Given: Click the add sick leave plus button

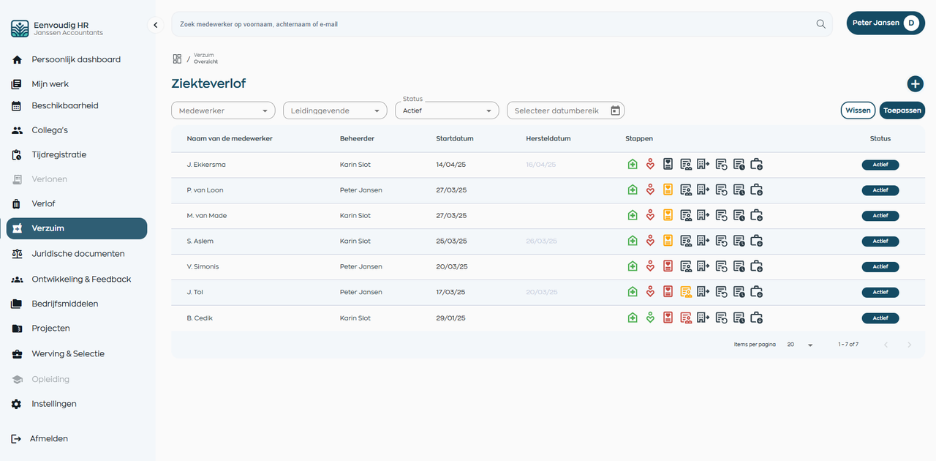Looking at the screenshot, I should (915, 84).
